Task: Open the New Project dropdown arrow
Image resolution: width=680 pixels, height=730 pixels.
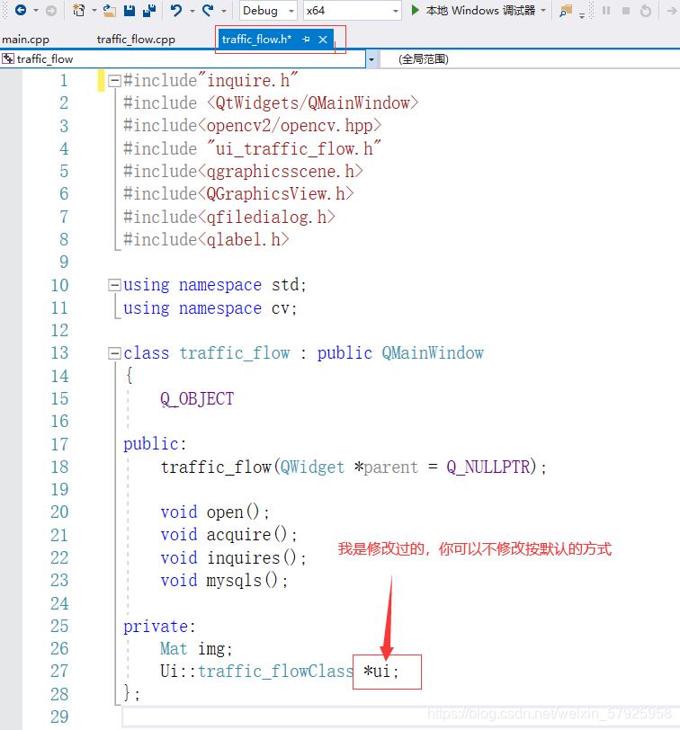Action: tap(94, 11)
